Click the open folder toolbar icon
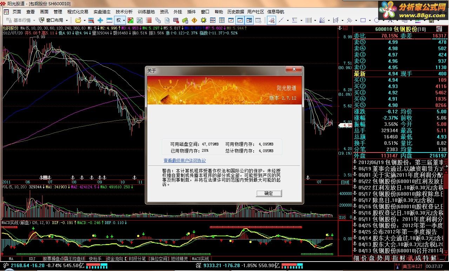 click(78, 20)
